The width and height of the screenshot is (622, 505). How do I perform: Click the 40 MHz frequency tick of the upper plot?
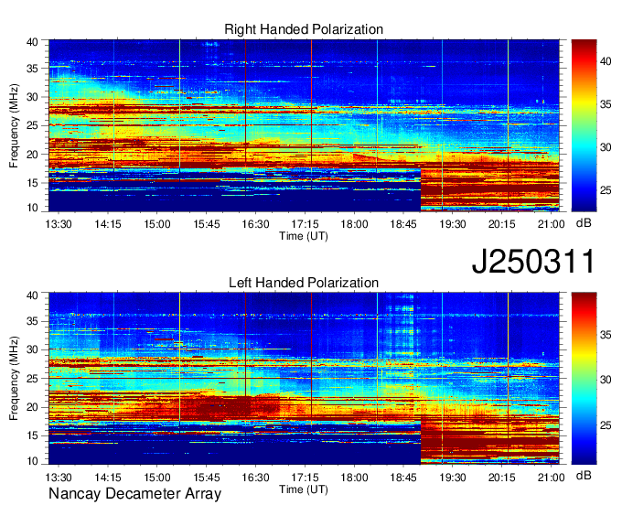coord(33,42)
